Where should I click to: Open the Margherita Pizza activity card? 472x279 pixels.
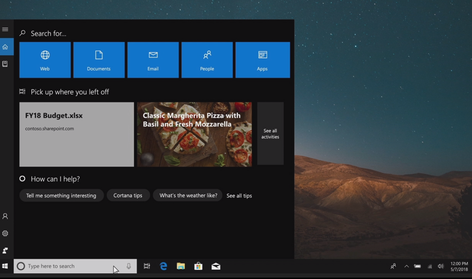[x=194, y=134]
